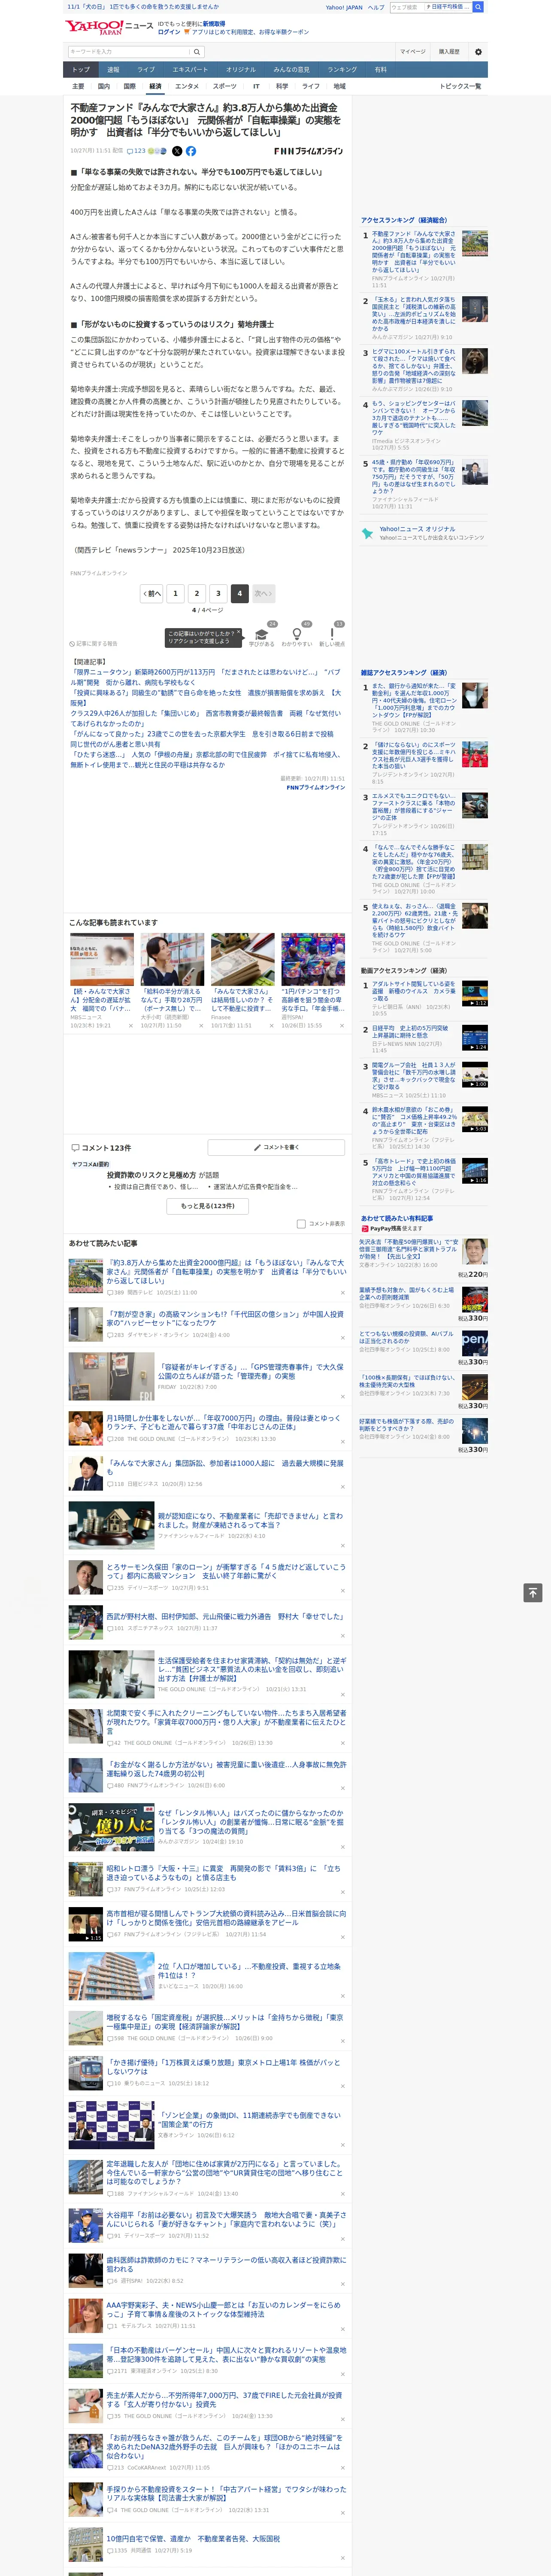The height and width of the screenshot is (2576, 551).
Task: Close the reaction tooltip popup
Action: pos(238,633)
